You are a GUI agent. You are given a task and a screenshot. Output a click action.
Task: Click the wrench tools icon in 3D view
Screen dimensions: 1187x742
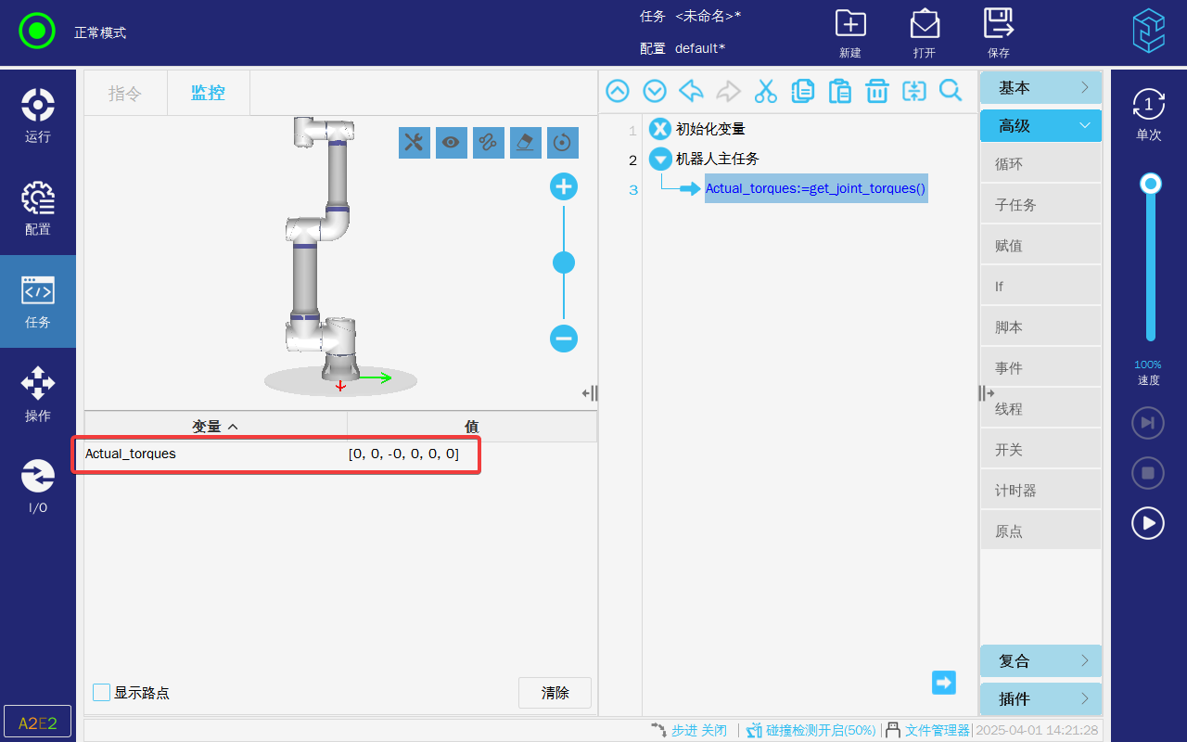click(415, 142)
